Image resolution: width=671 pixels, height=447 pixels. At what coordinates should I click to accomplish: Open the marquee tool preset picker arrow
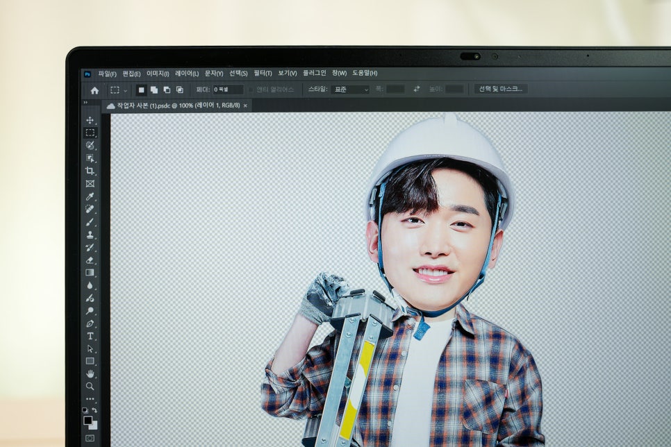(126, 91)
